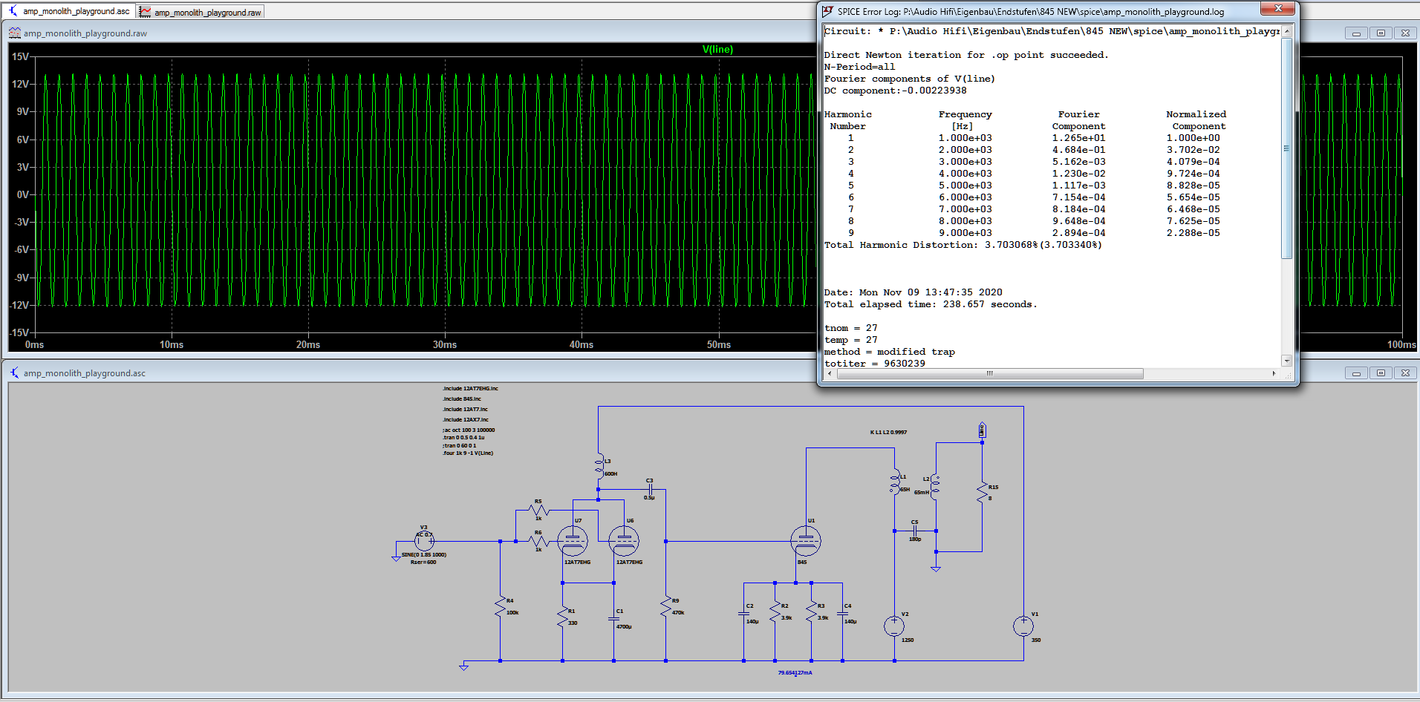
Task: Select the U6 12AT7EHG tube symbol
Action: click(624, 541)
